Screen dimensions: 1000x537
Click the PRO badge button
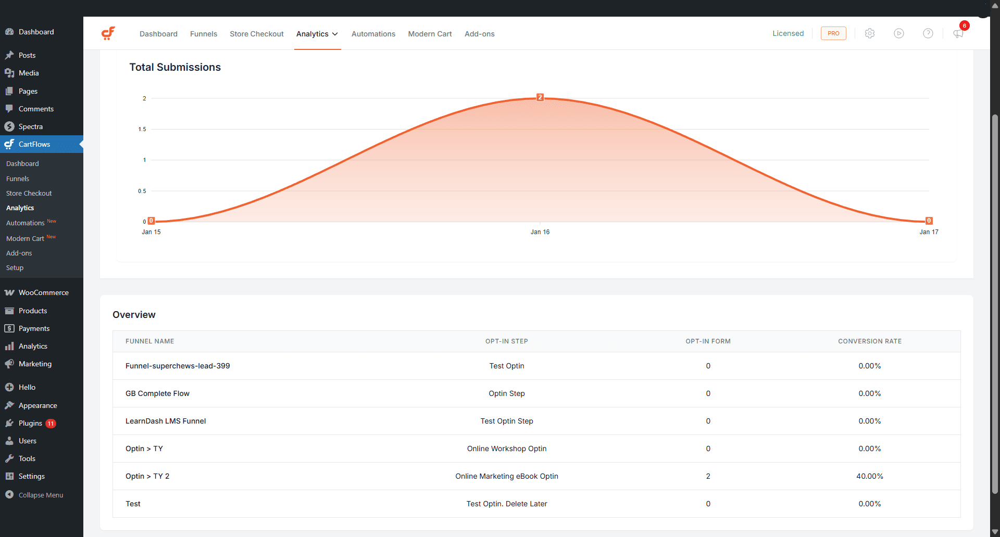tap(833, 33)
